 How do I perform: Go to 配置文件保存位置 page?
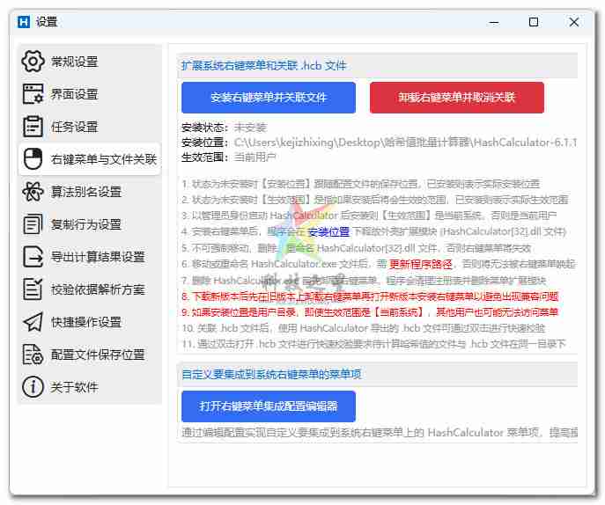point(91,355)
